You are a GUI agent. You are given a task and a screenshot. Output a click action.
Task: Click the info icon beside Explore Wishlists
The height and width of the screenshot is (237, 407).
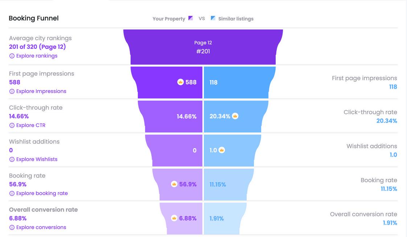(12, 159)
